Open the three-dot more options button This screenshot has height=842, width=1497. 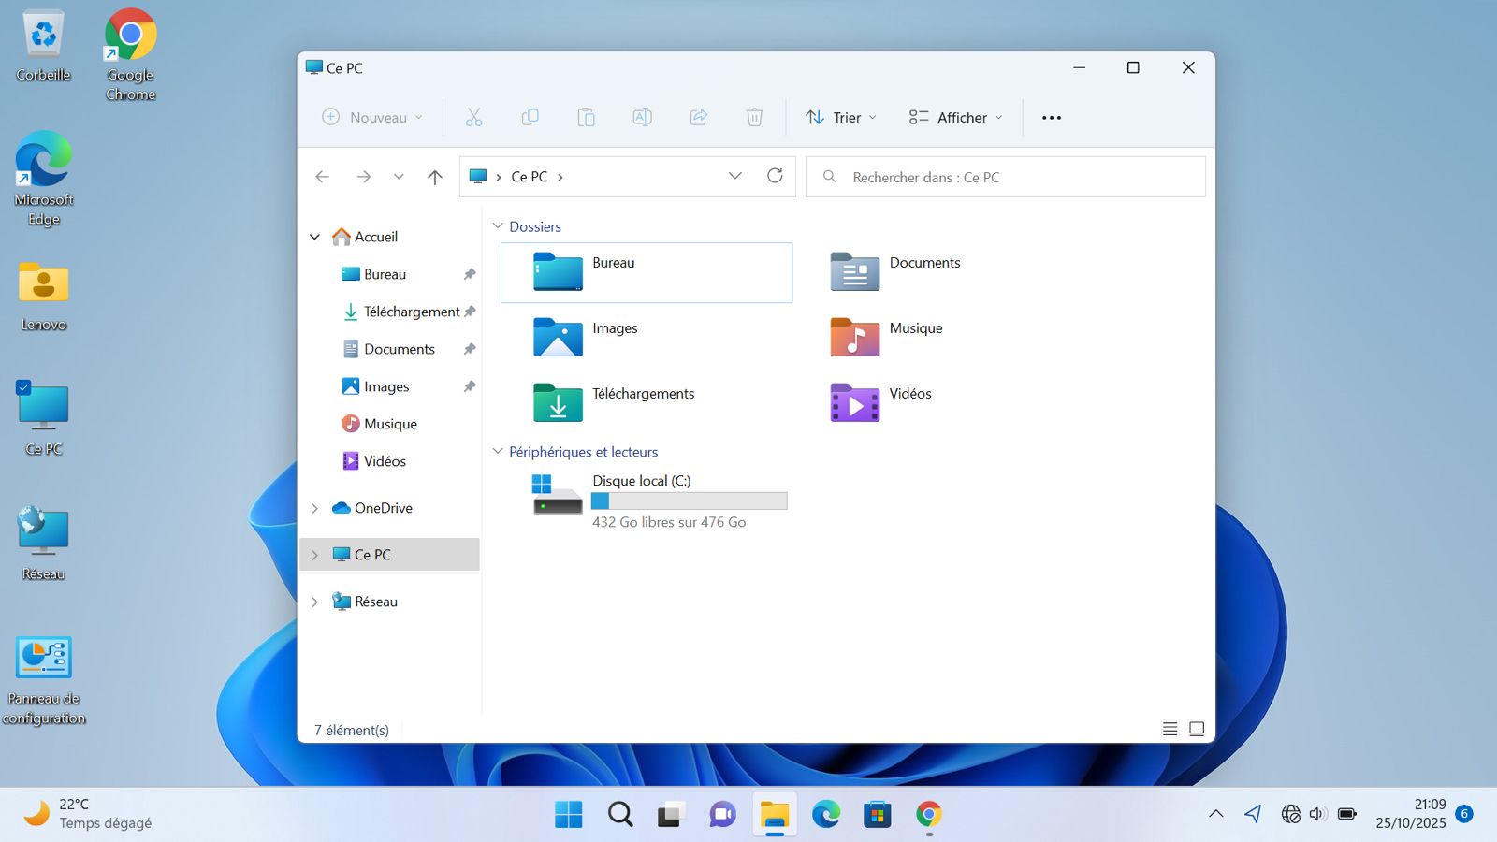[1052, 117]
